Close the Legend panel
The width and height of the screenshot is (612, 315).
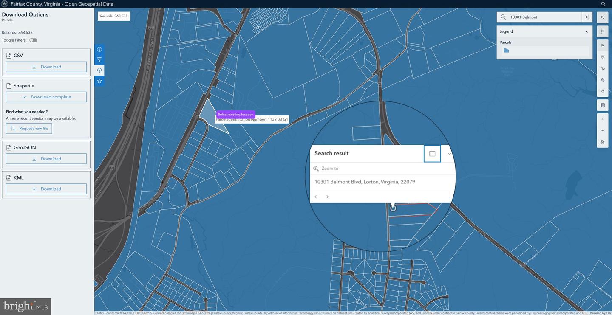[587, 31]
